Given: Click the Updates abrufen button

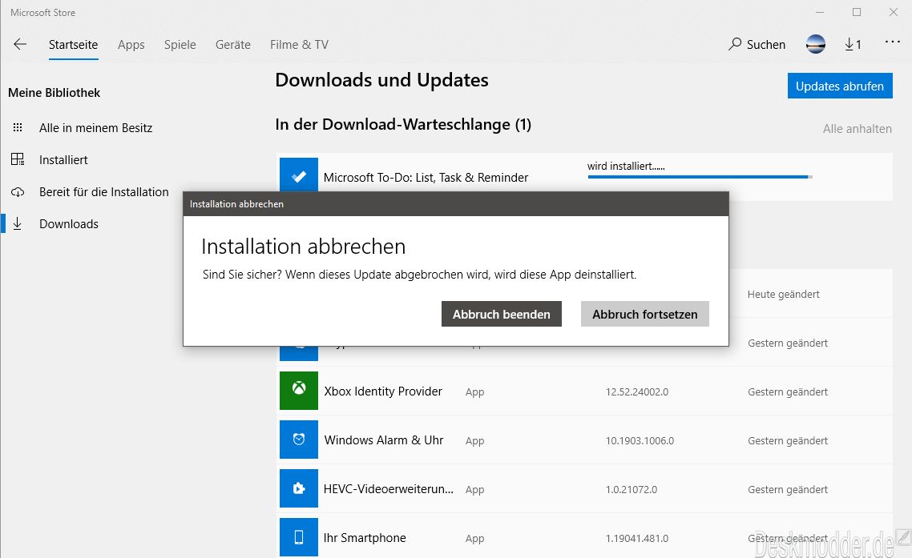Looking at the screenshot, I should point(840,86).
